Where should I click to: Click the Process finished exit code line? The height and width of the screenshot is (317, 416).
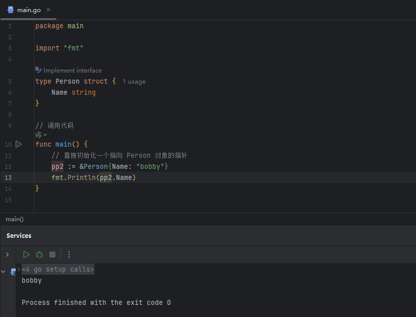coord(96,303)
